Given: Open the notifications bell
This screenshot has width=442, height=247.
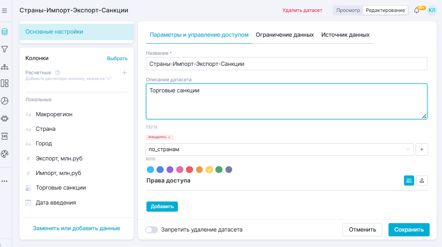Looking at the screenshot, I should 416,10.
